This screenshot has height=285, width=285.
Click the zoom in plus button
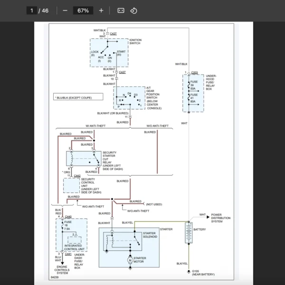click(101, 10)
